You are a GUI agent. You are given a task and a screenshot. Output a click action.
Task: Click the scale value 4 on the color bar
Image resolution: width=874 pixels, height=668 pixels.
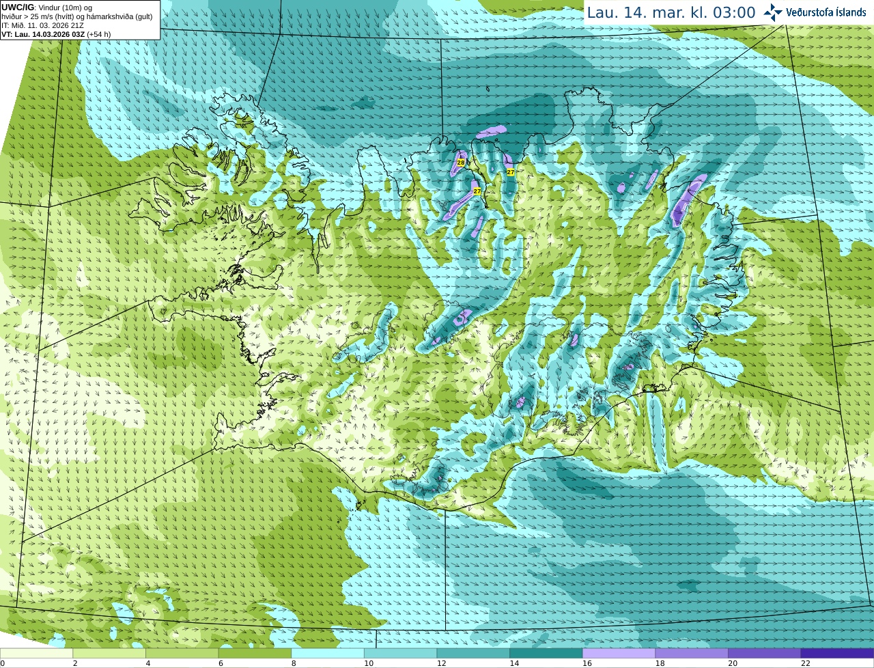tap(148, 663)
